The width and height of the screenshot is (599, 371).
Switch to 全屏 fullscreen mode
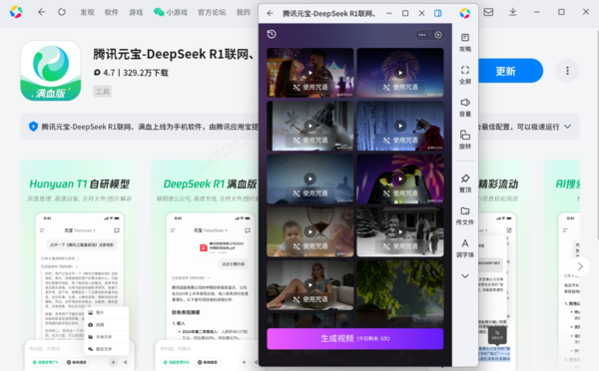[x=465, y=75]
